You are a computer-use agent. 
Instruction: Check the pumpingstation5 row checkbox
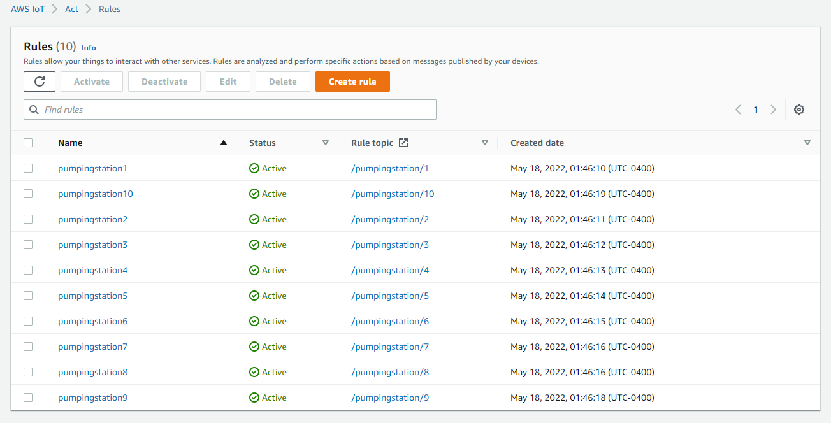[x=28, y=296]
